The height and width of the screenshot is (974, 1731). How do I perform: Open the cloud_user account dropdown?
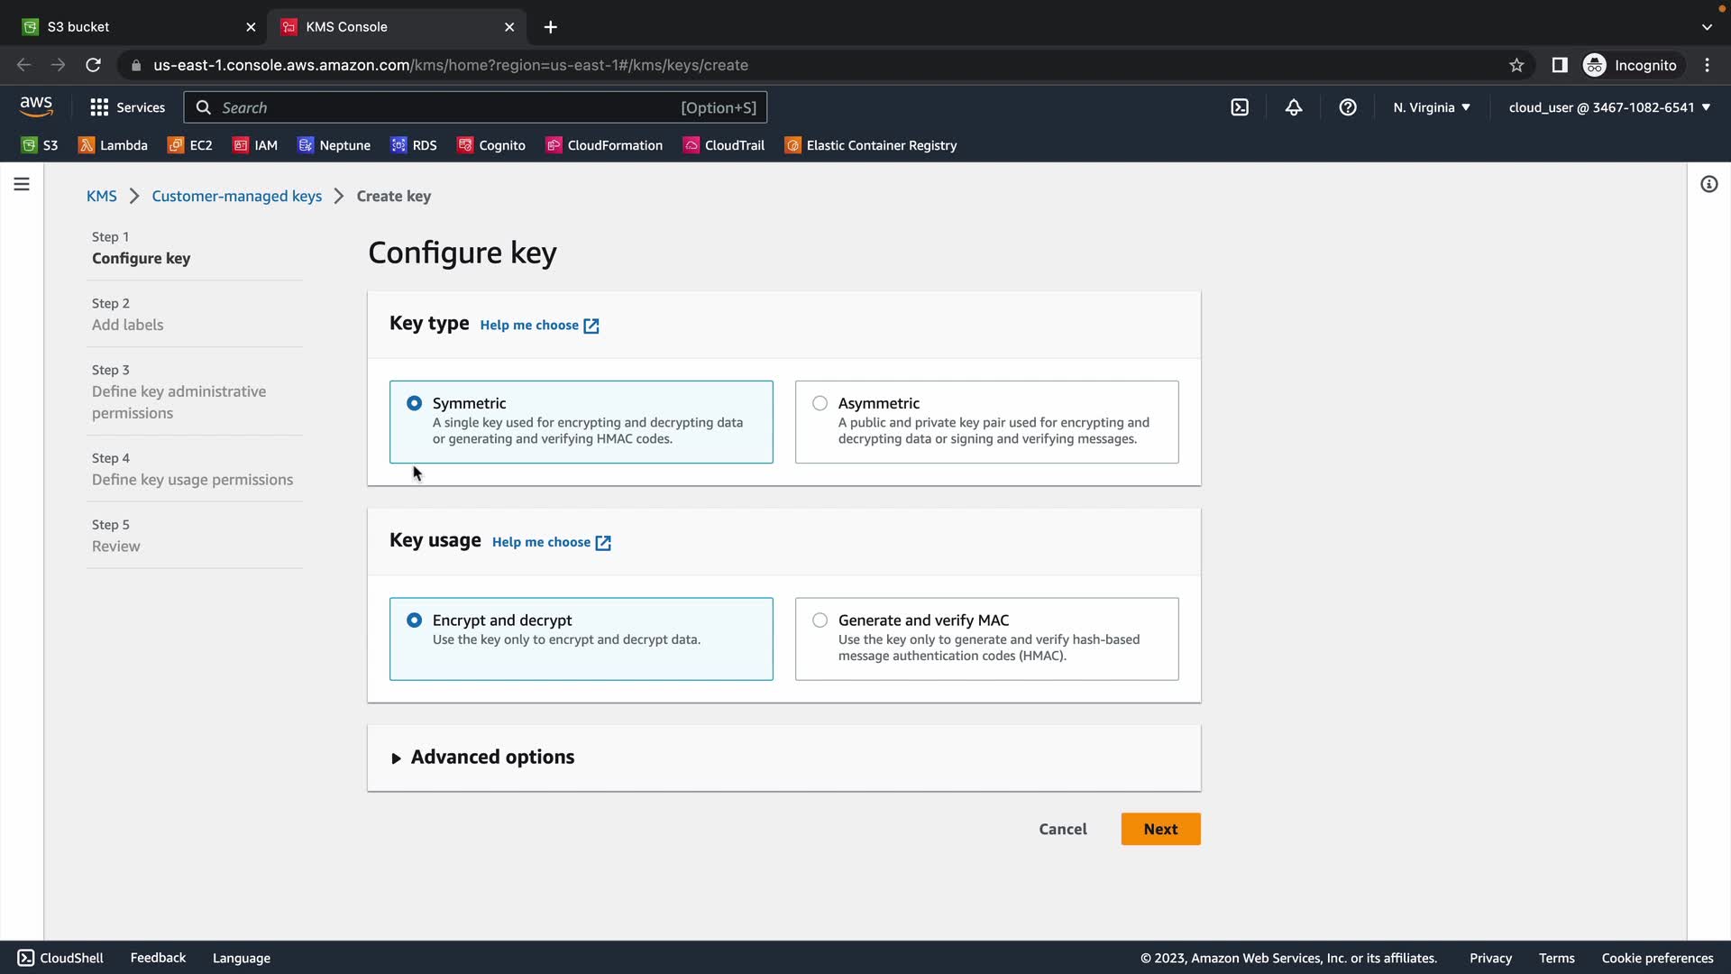click(1609, 107)
